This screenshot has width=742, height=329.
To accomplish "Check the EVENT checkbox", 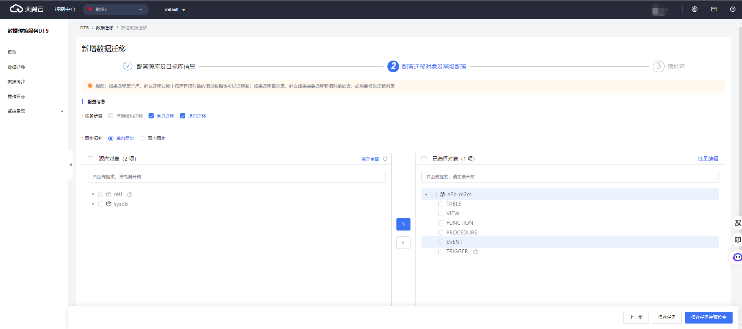I will point(441,242).
